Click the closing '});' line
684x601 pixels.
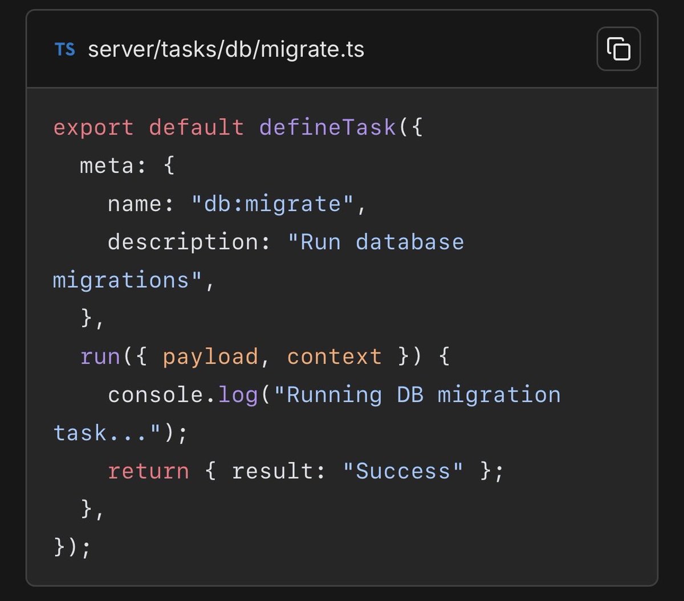click(x=72, y=548)
